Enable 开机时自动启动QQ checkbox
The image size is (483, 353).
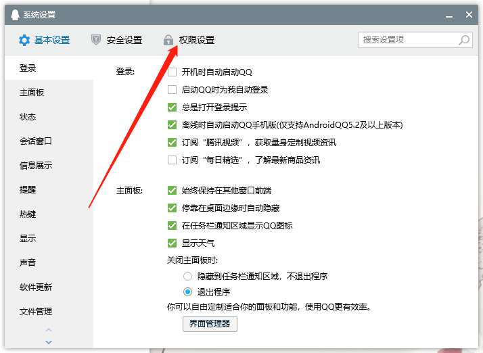click(172, 72)
